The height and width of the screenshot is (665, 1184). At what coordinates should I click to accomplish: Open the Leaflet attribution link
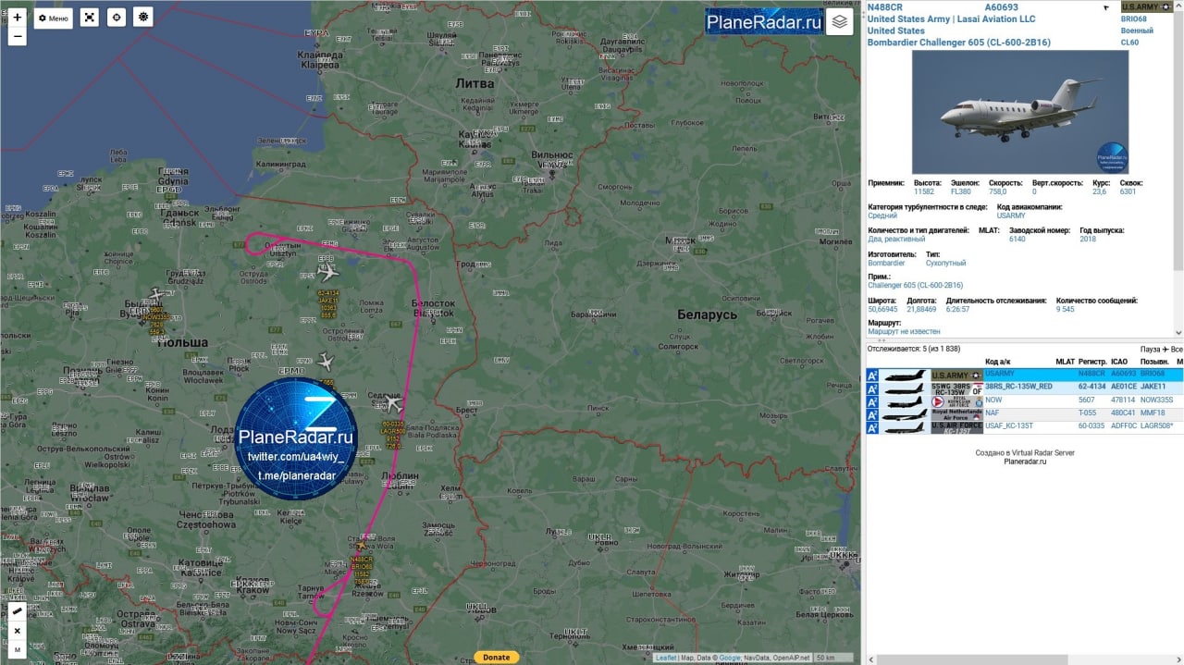[x=666, y=658]
